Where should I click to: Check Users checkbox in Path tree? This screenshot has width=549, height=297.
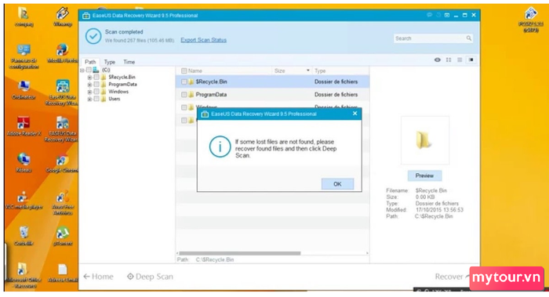(96, 99)
